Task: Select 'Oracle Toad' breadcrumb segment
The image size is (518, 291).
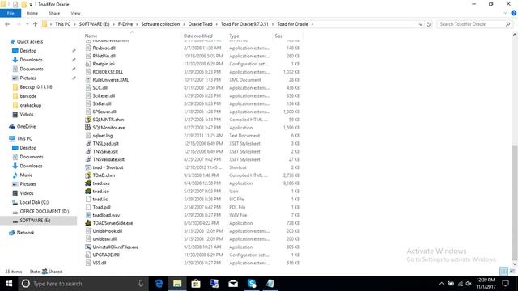Action: point(200,24)
